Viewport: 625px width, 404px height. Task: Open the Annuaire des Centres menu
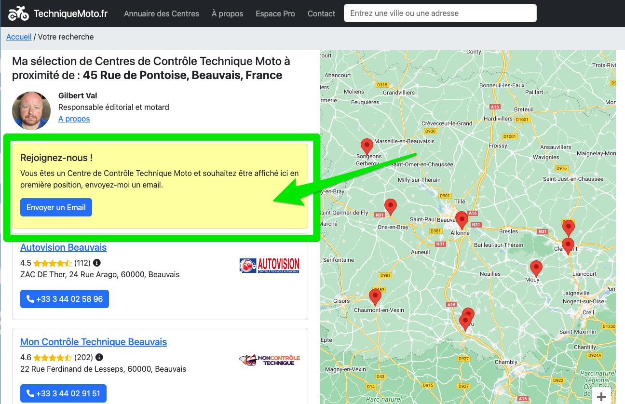coord(162,13)
